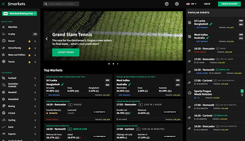Expand the Football category chevron
The width and height of the screenshot is (245, 141).
35,78
